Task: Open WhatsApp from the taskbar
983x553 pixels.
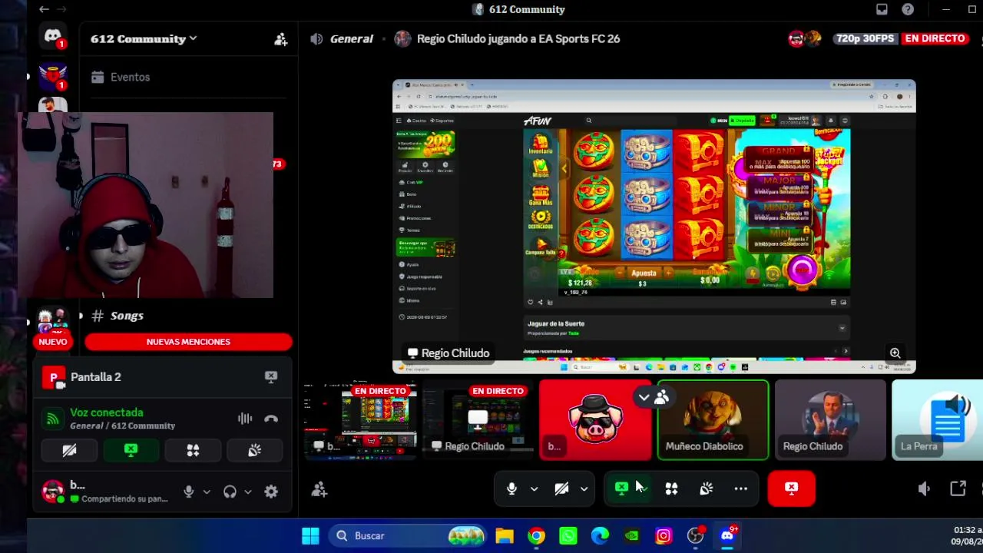Action: point(568,536)
